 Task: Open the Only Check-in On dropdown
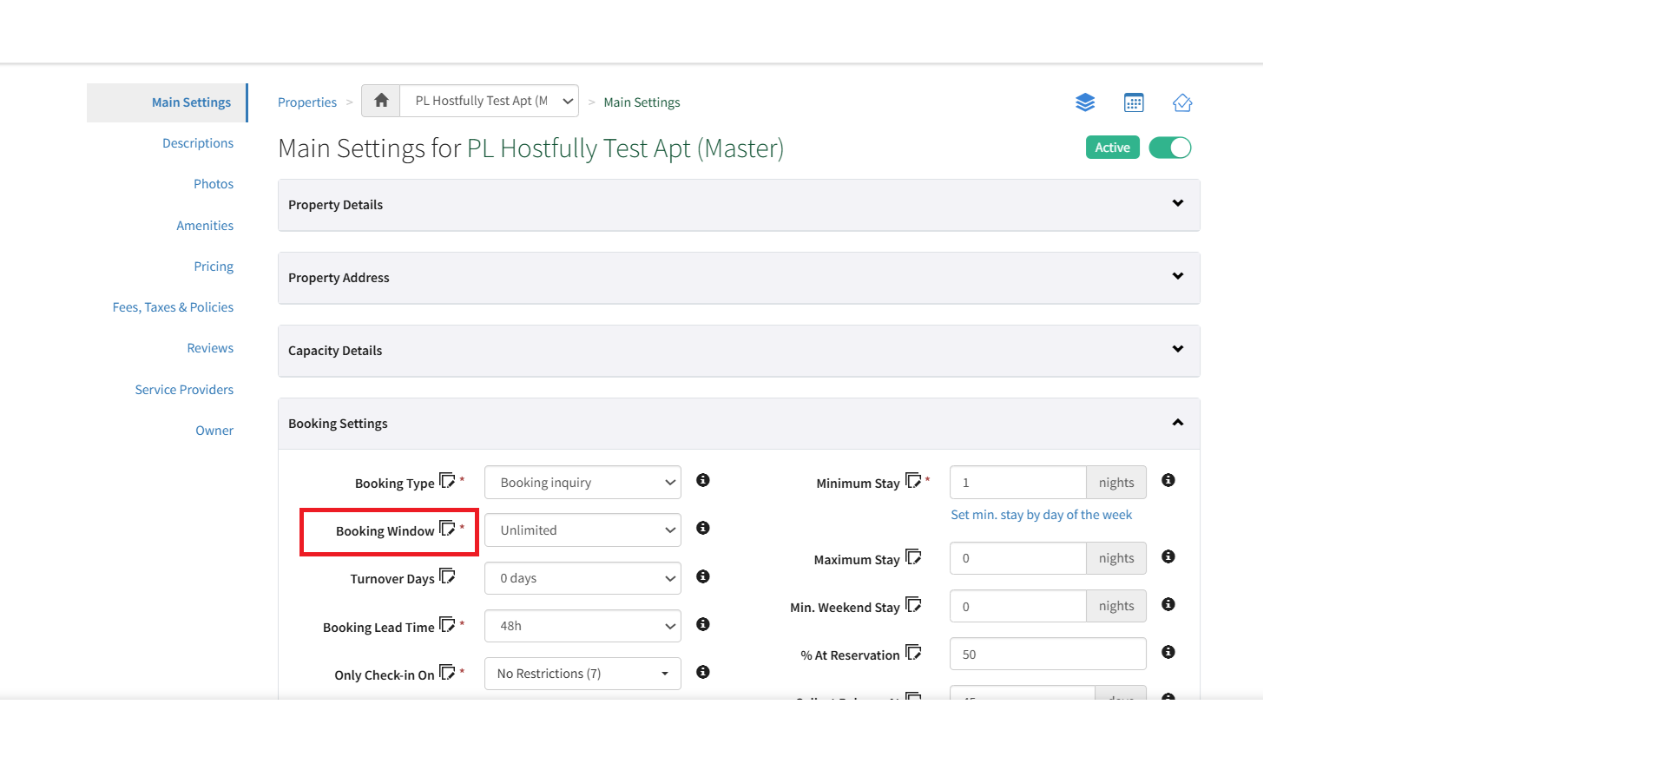582,674
